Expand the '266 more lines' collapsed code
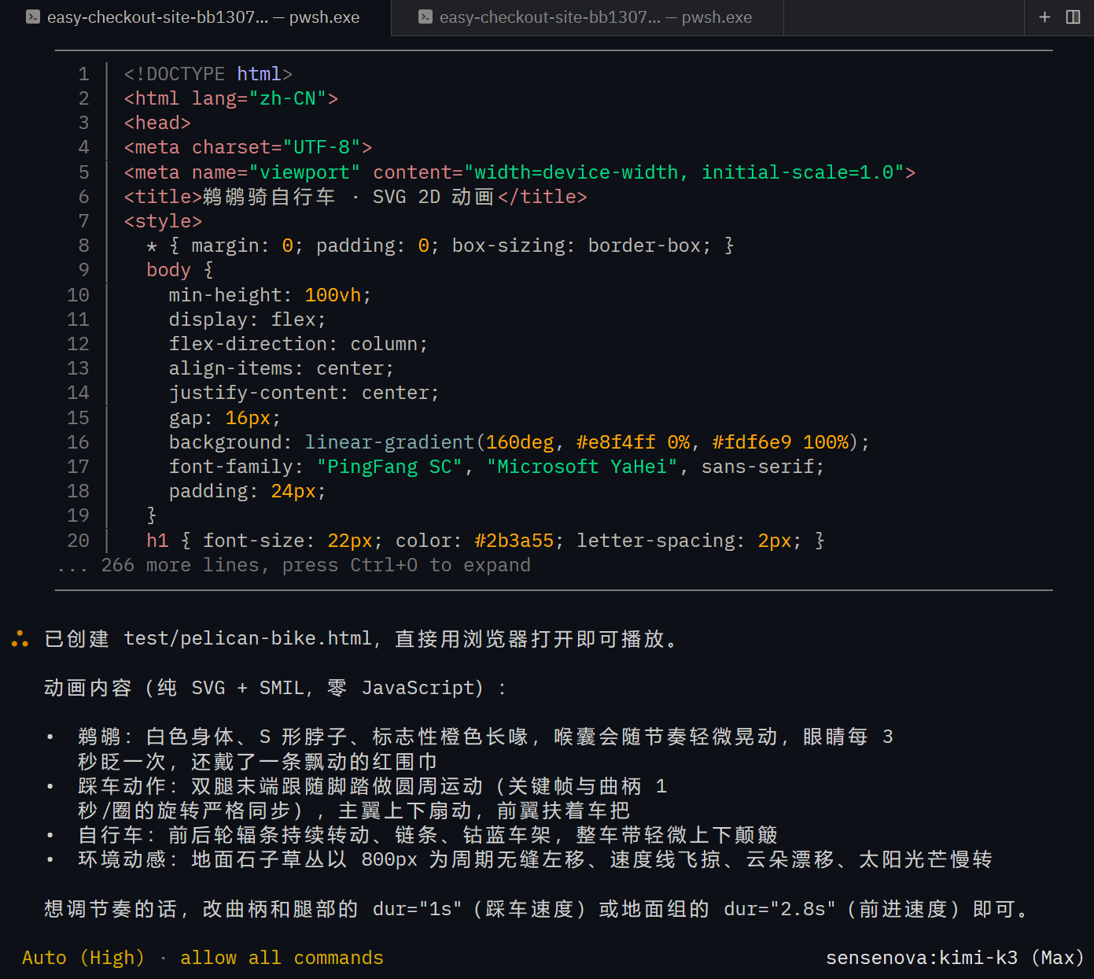 [x=294, y=565]
